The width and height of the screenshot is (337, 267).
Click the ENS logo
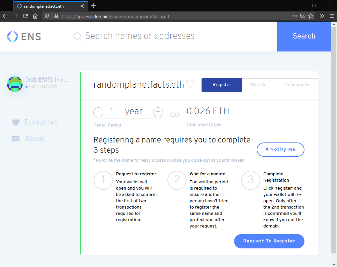pyautogui.click(x=23, y=37)
